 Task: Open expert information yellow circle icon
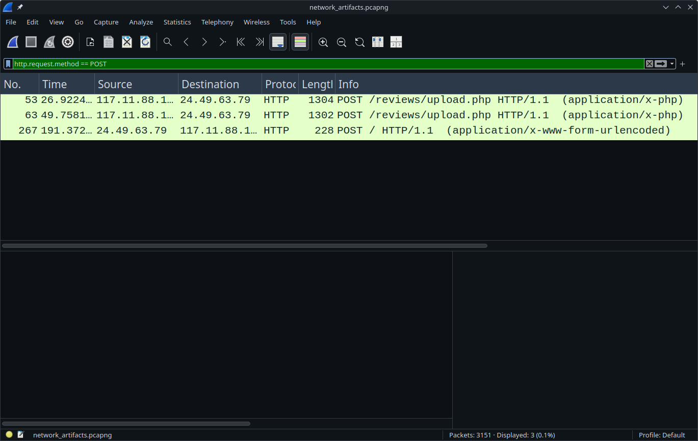[x=9, y=435]
